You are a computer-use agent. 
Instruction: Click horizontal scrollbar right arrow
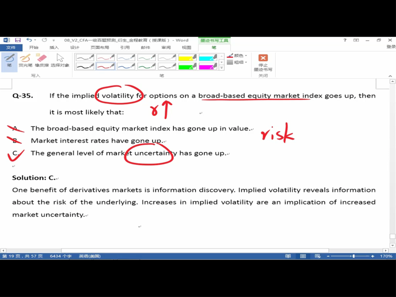(386, 251)
